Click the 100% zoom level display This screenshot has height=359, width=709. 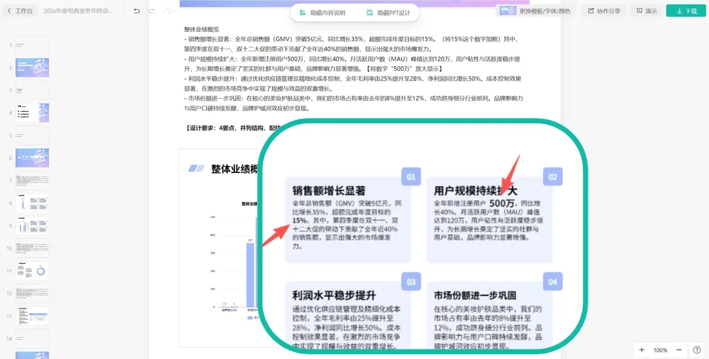pos(660,350)
